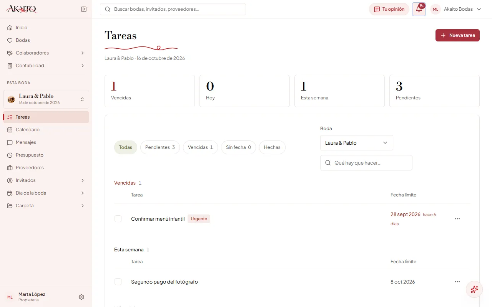Mark Segundo pago del fotógrafo as done

(x=118, y=282)
